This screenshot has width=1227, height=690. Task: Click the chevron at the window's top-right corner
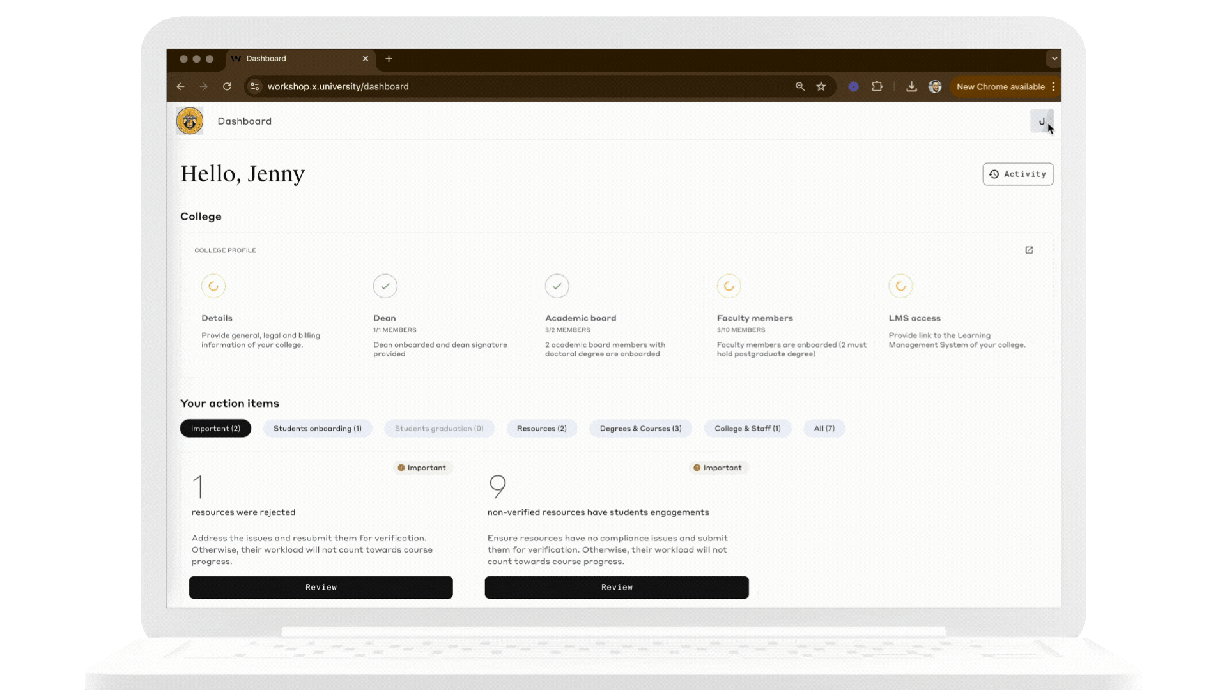1054,58
